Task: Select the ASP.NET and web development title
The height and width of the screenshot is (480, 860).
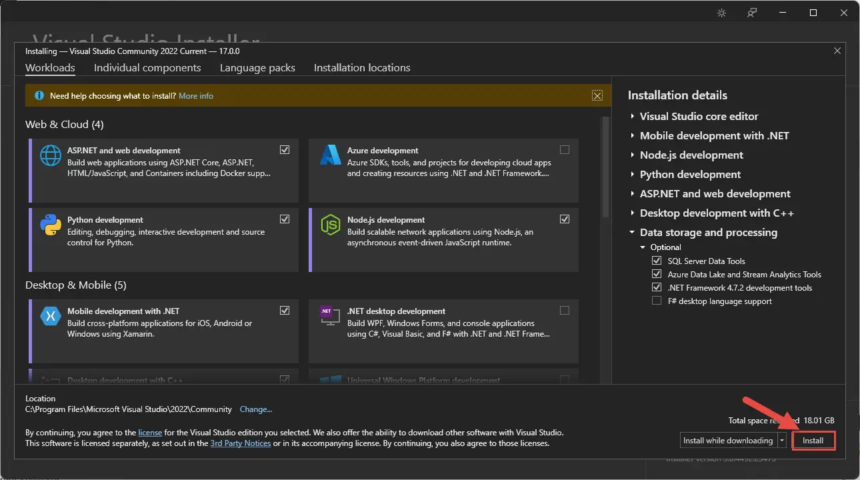Action: point(124,151)
